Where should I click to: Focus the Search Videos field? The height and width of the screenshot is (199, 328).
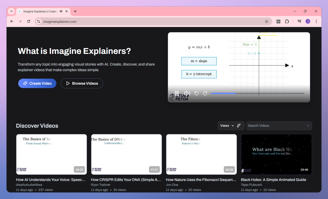[x=279, y=126]
